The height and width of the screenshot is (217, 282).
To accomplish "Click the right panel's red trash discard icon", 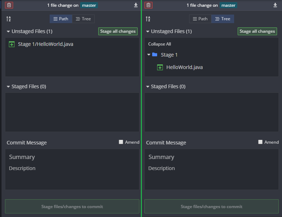I will (x=148, y=5).
